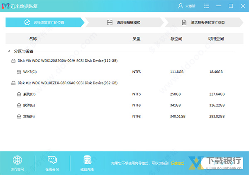This screenshot has width=249, height=175.
Task: Open the 在线咨询 chat icon
Action: coord(52,160)
